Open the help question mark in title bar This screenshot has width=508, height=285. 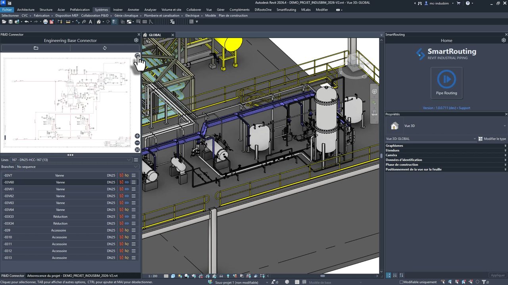click(x=468, y=3)
